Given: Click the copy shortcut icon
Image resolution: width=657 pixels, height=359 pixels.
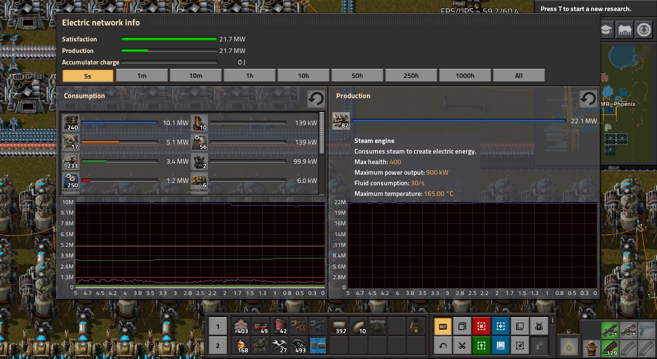Looking at the screenshot, I should pos(462,326).
